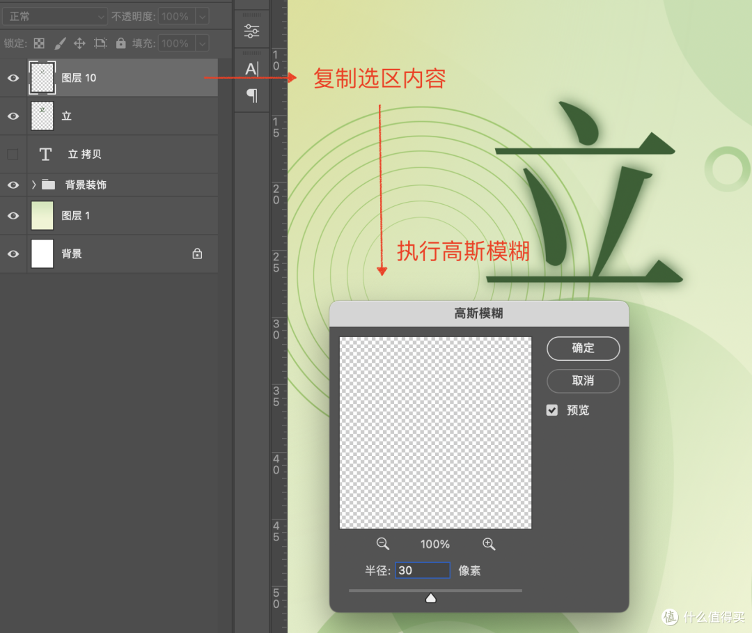The width and height of the screenshot is (752, 633).
Task: Hide the 背景装饰 group
Action: pos(13,185)
